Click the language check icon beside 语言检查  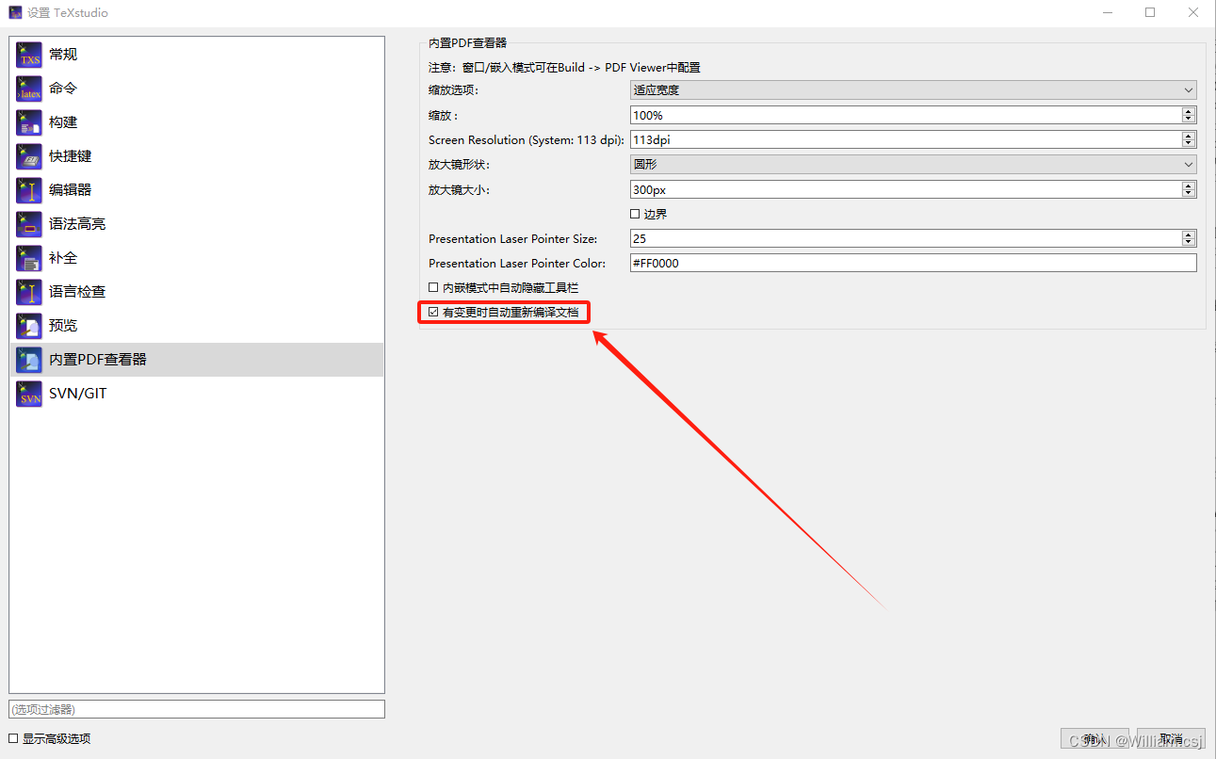point(29,292)
